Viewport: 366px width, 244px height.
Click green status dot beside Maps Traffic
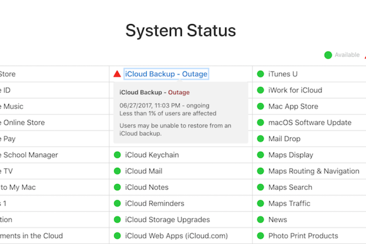(x=260, y=203)
